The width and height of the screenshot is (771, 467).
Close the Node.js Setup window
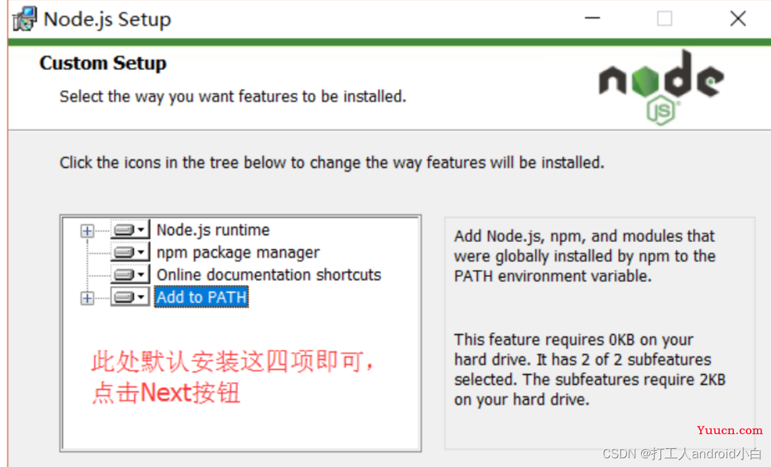tap(737, 18)
